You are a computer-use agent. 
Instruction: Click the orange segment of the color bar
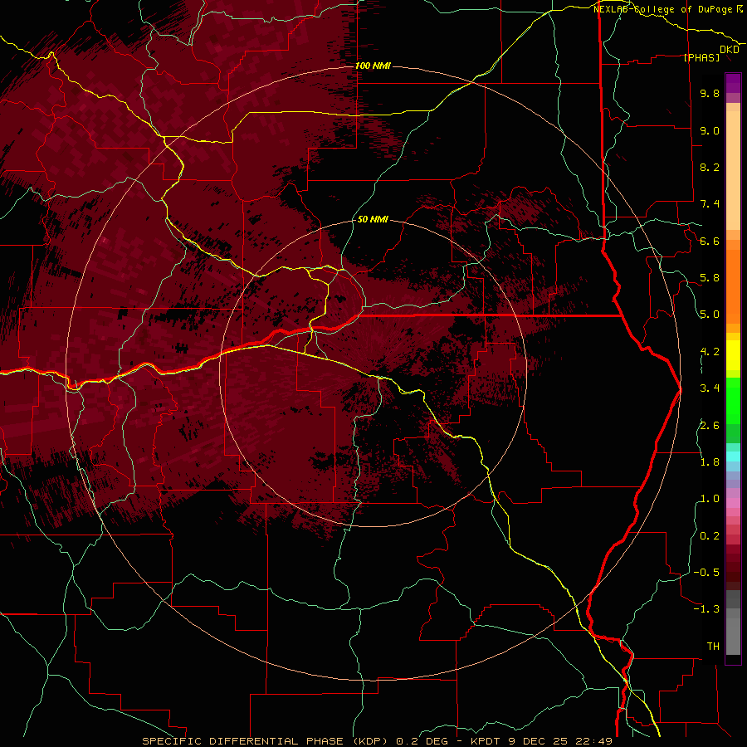tap(733, 286)
